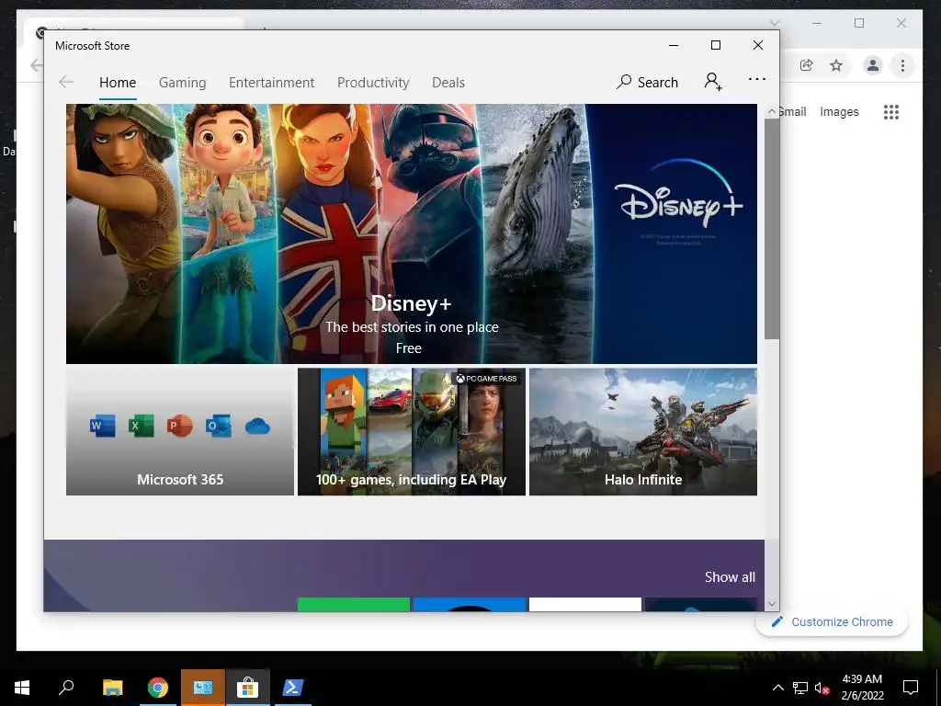941x706 pixels.
Task: Open the 100+ games EA Play tile
Action: tap(411, 432)
